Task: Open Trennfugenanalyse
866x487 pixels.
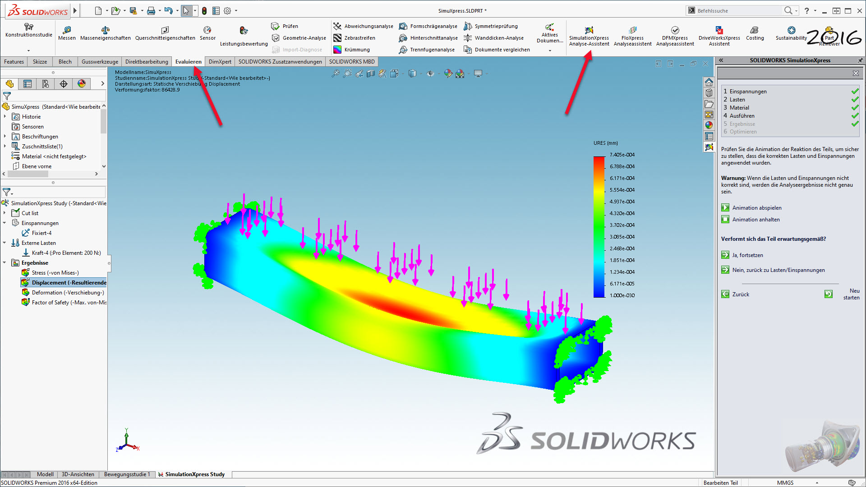Action: 427,50
